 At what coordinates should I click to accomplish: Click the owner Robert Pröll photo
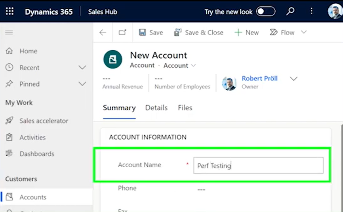point(229,83)
